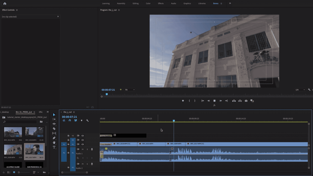Toggle V2 track output eye
This screenshot has height=176, width=313.
pos(82,140)
